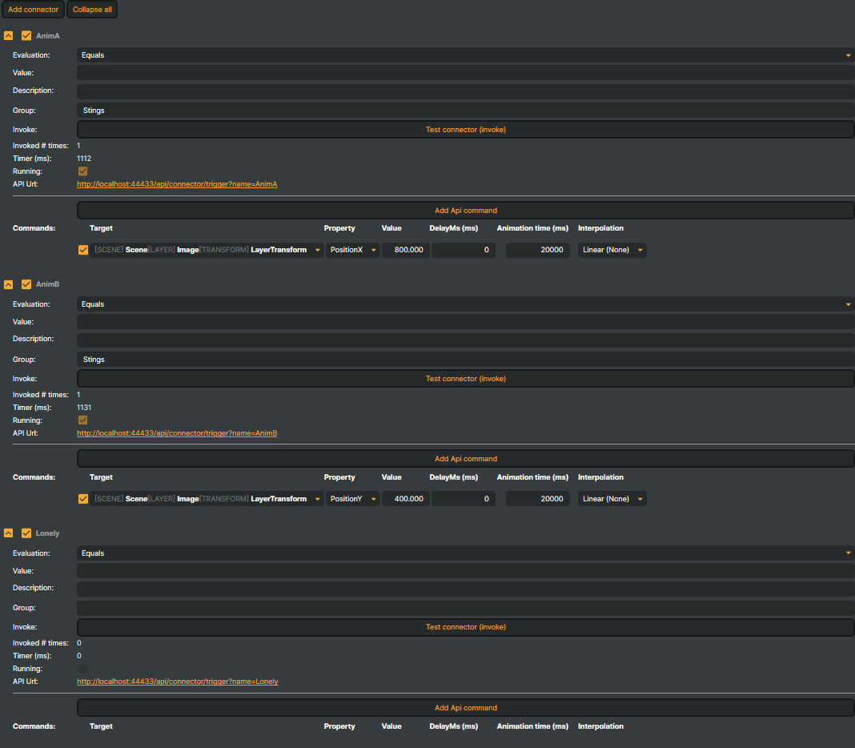Focus the empty Lonely Group field
855x748 pixels.
[466, 608]
